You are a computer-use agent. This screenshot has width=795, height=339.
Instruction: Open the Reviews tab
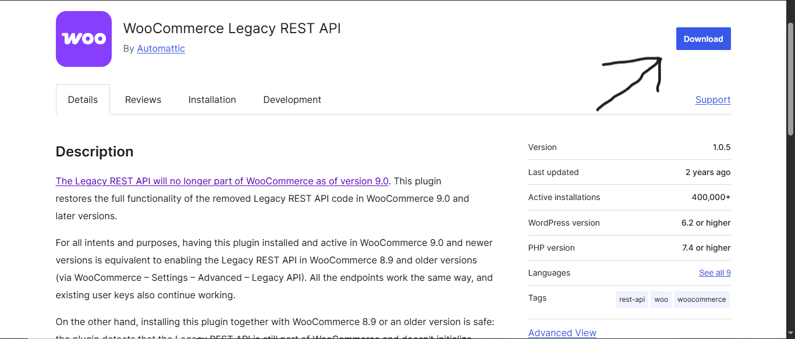(143, 99)
